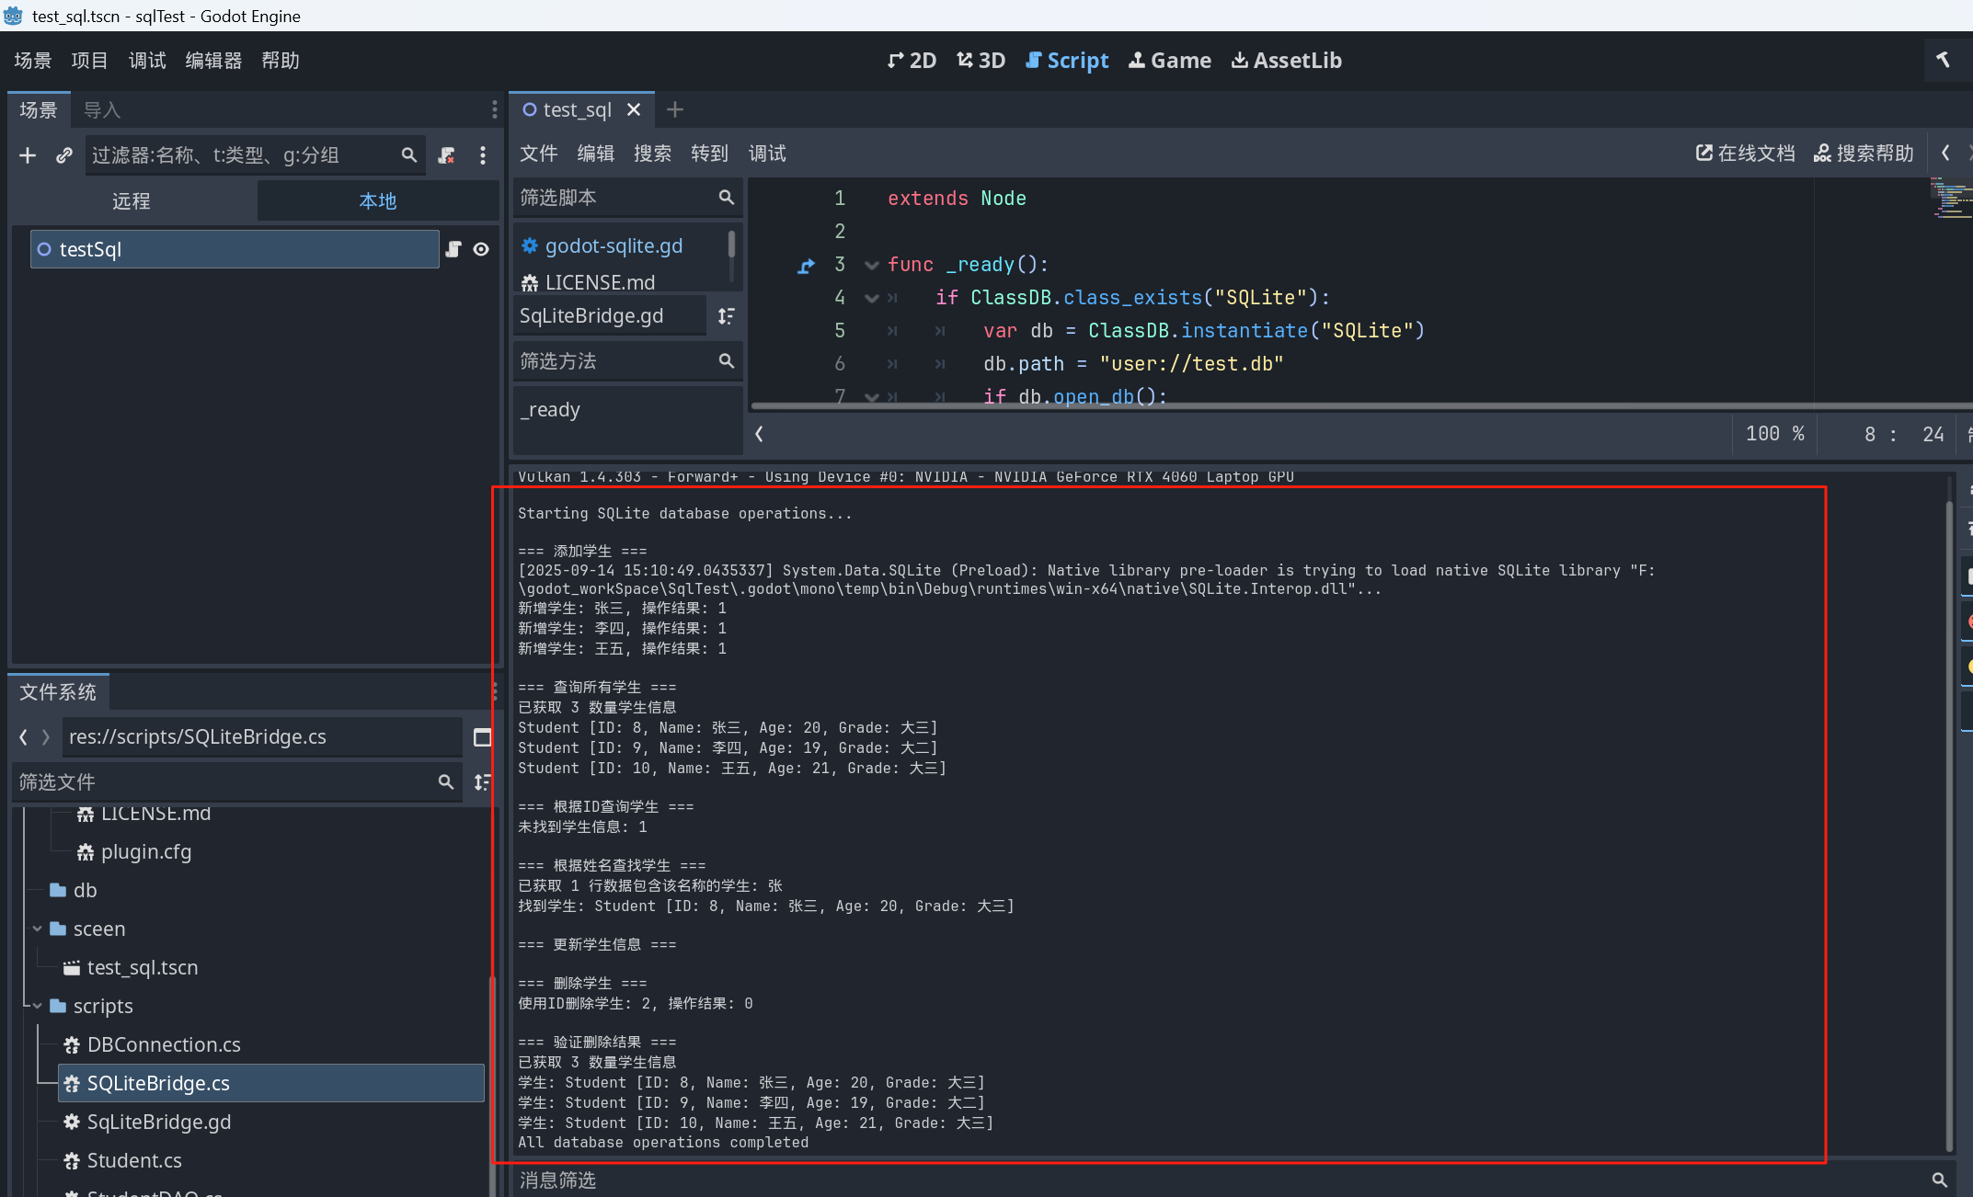Open the script editor 搜索 menu
This screenshot has height=1197, width=1973.
click(x=653, y=154)
